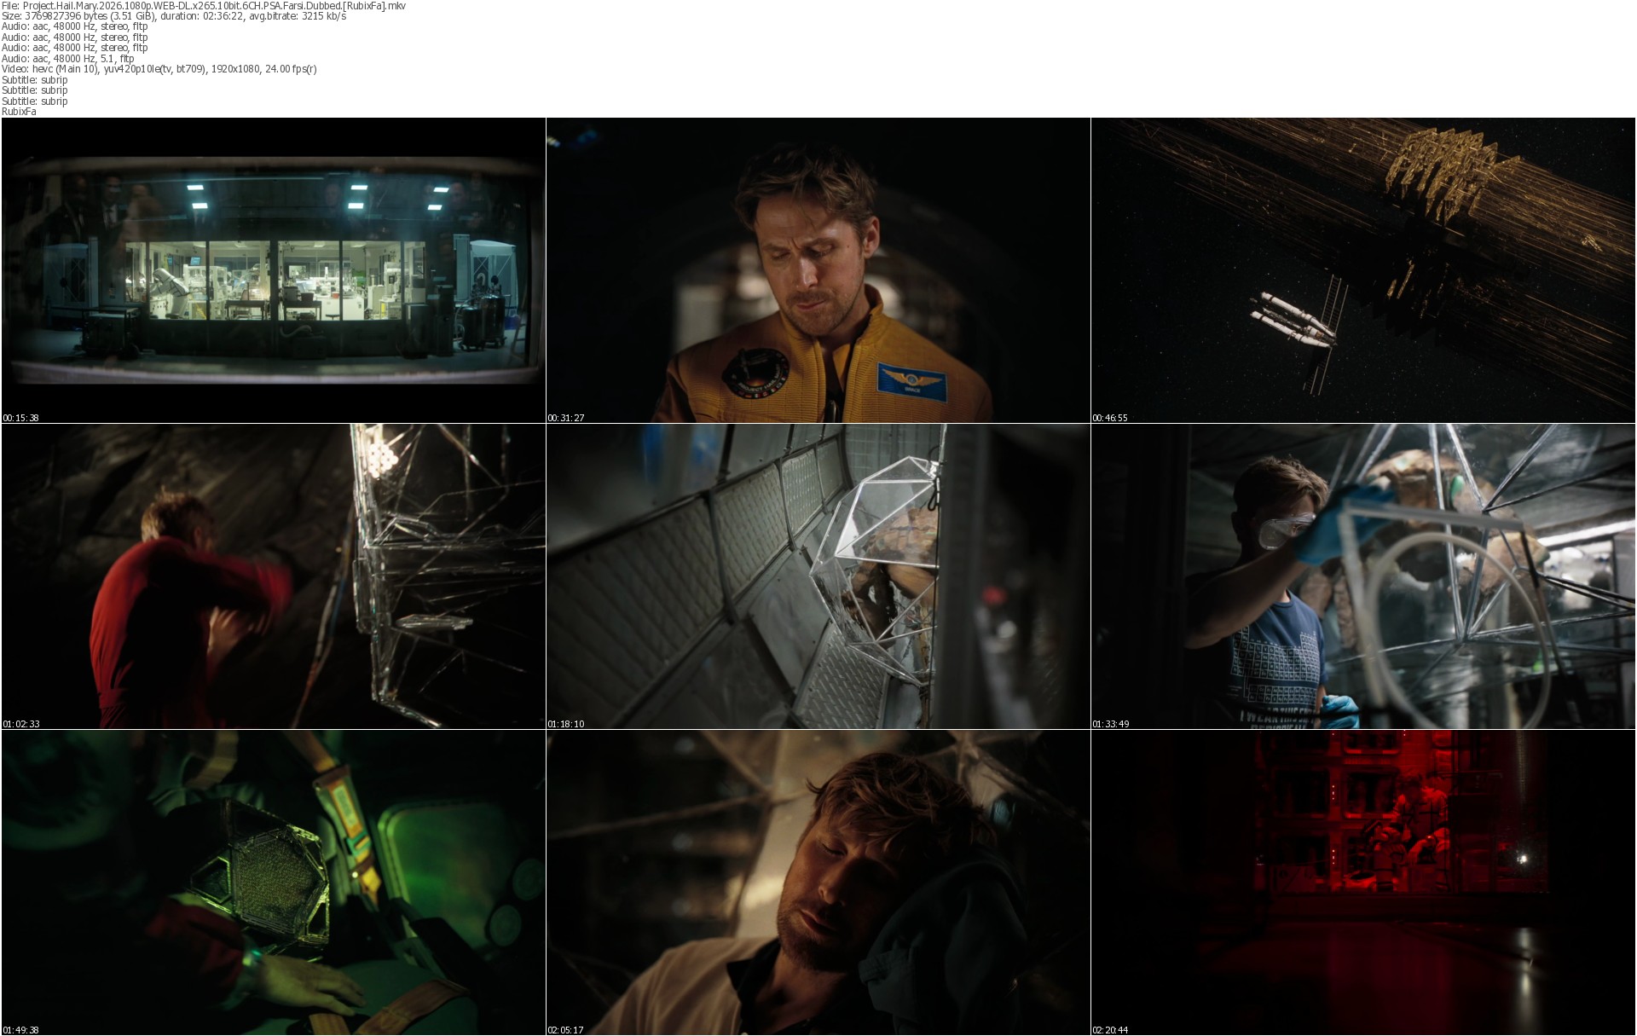Click the Video hevc codec info line
This screenshot has height=1036, width=1637.
(x=159, y=69)
